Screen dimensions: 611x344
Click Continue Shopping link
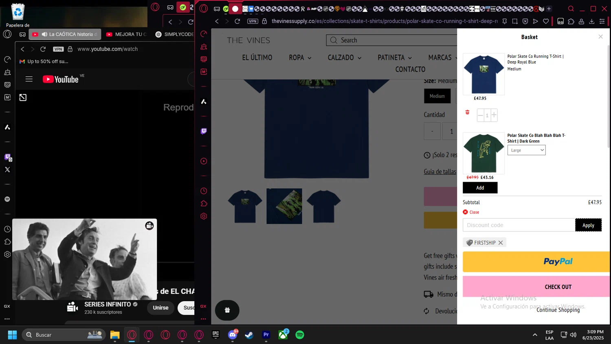(558, 310)
